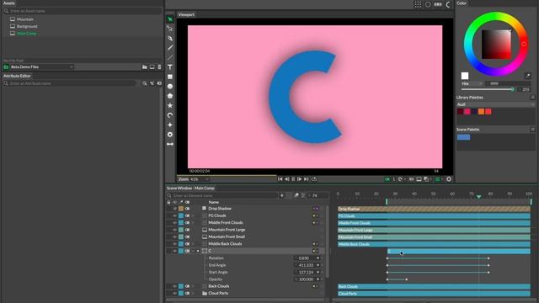
Task: Open the Library Palettes panel menu
Action: (x=532, y=98)
